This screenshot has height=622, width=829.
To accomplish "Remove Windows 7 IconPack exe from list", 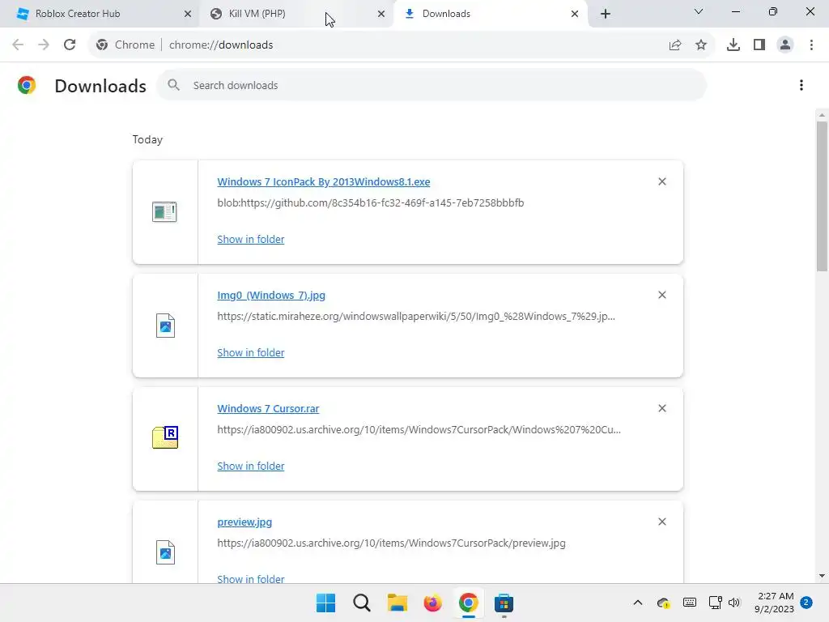I will (x=662, y=181).
